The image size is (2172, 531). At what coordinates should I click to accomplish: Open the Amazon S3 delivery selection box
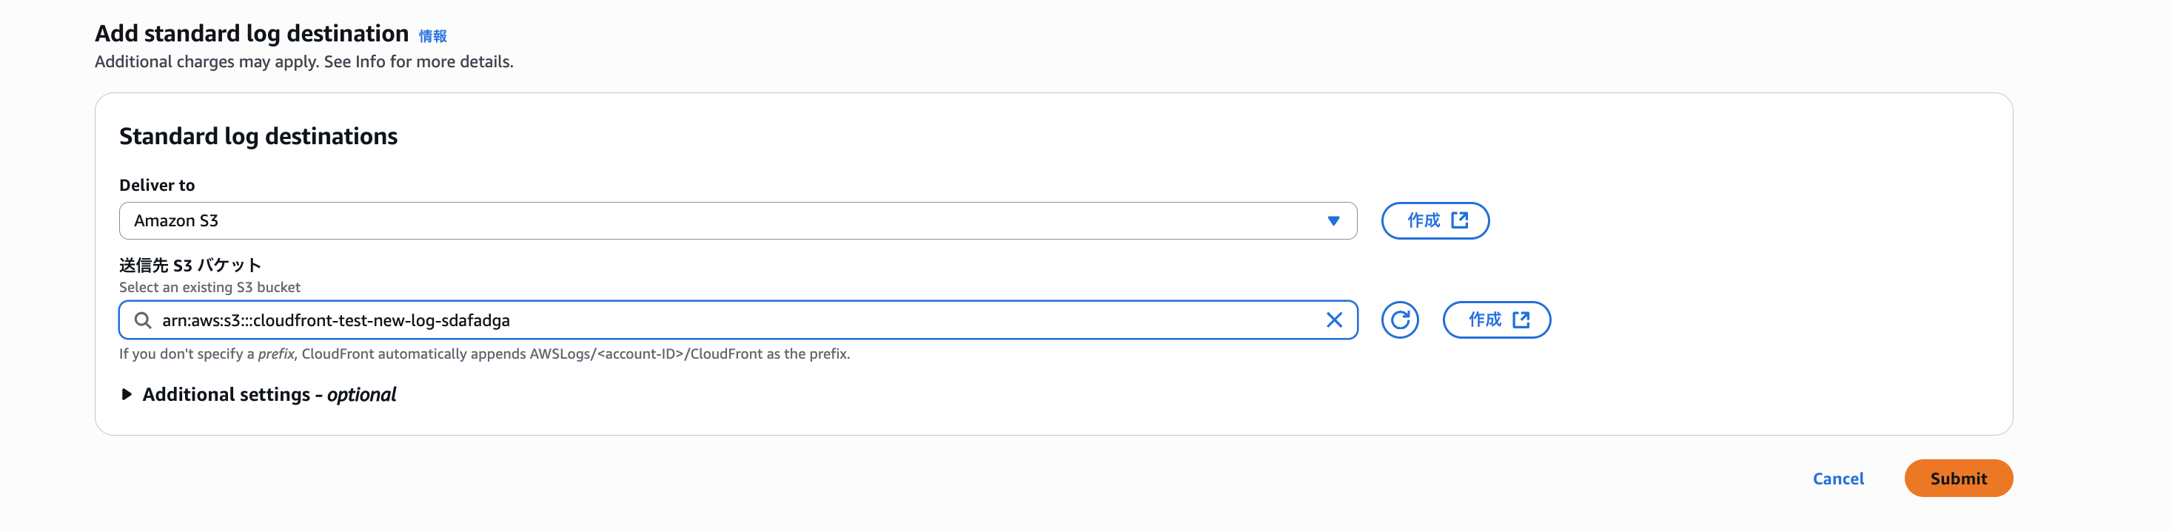[725, 221]
